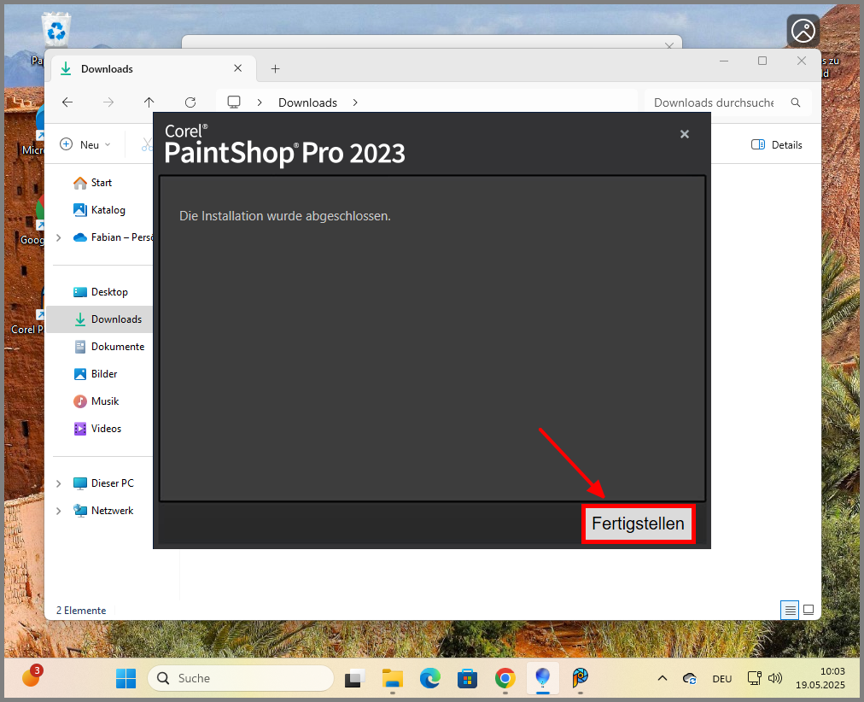Open the Katalog entry in the sidebar
The image size is (864, 702).
click(106, 209)
